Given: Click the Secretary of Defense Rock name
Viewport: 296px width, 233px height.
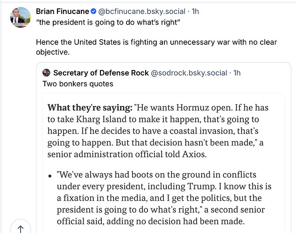Looking at the screenshot, I should click(x=102, y=73).
